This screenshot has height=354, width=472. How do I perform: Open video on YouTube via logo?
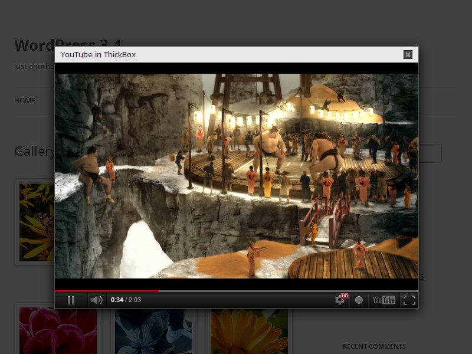click(384, 300)
